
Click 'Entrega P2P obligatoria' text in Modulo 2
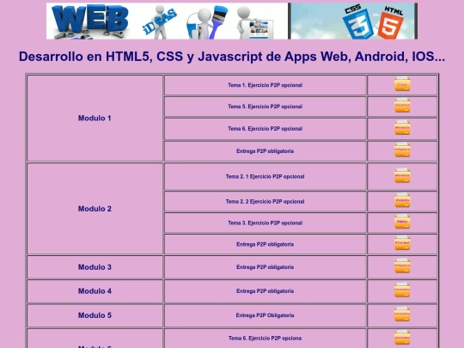point(266,244)
